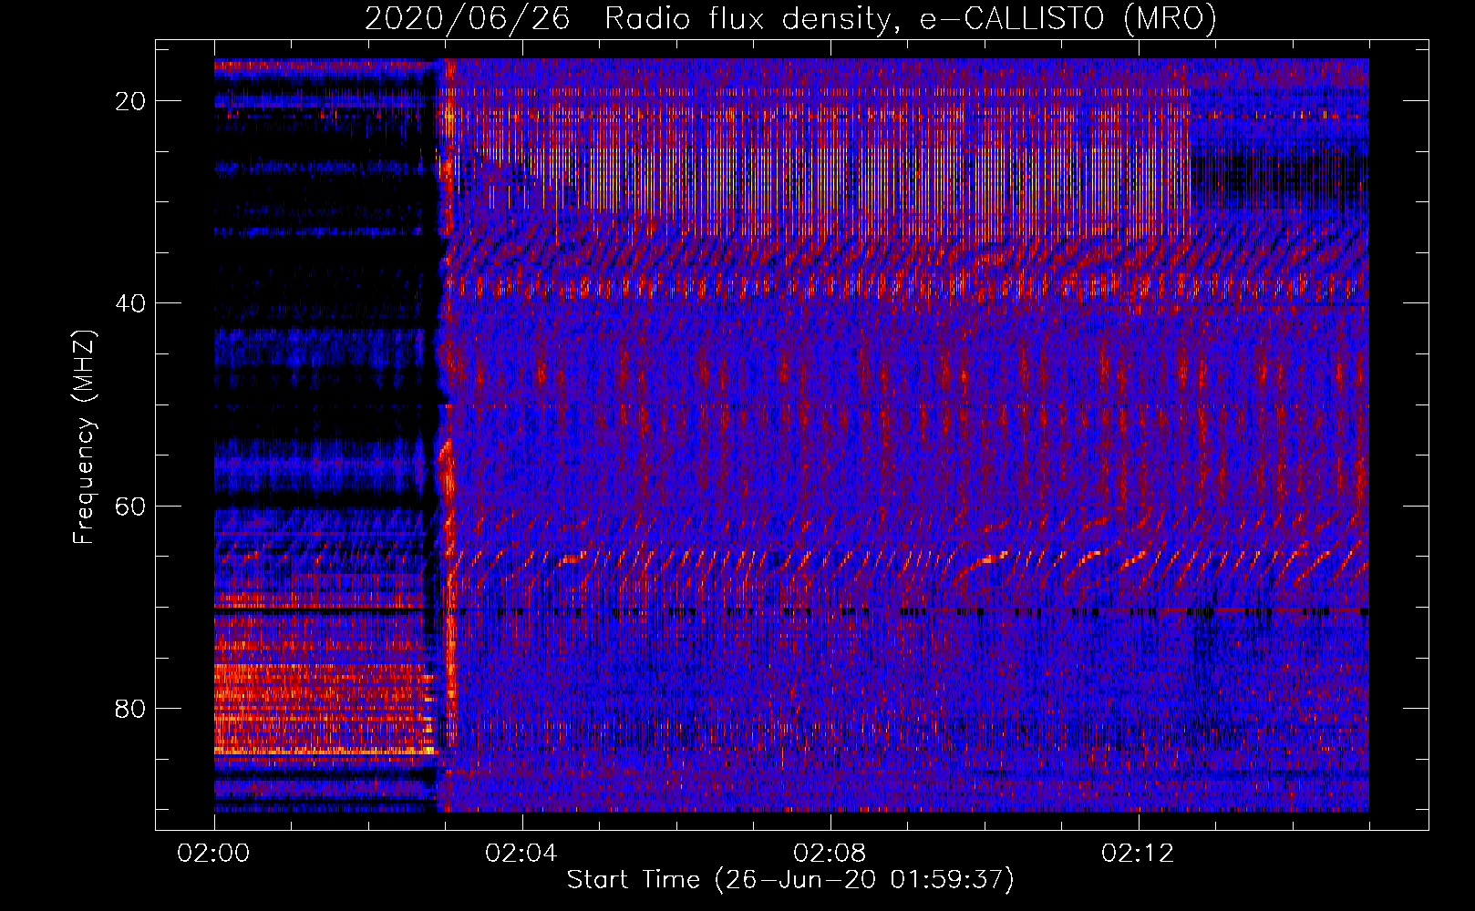
Task: Click the '02:12' time tick label
Action: point(1138,854)
